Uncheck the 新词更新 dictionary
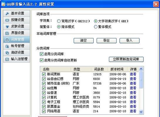Screen dimensions: 160x117 click(x=44, y=74)
